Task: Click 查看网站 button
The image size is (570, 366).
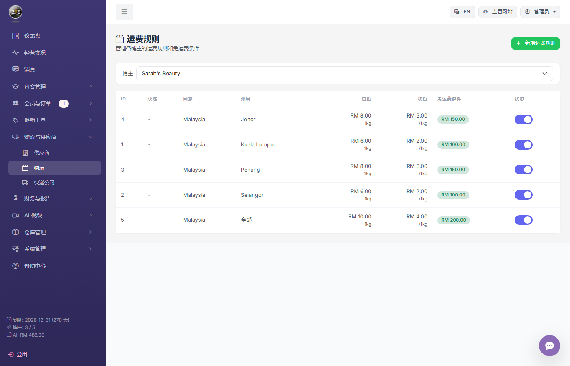Action: [x=498, y=12]
